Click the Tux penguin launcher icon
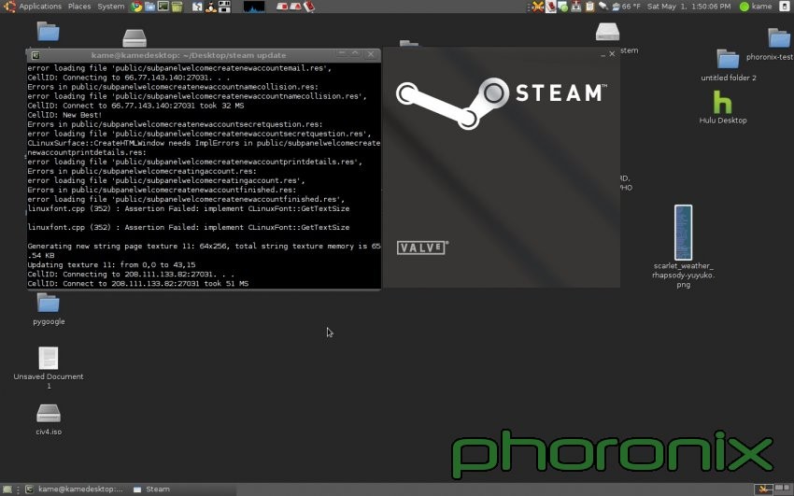The image size is (794, 496). tap(211, 7)
